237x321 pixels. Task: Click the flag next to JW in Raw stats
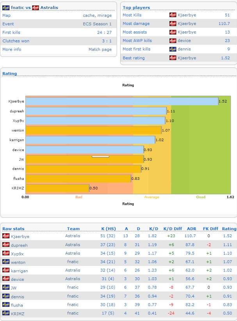pos(6,287)
